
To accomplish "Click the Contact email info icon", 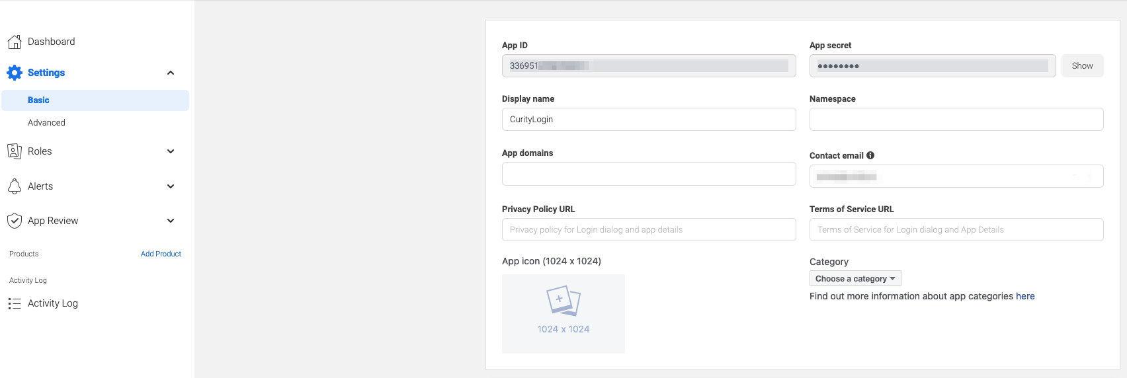I will click(x=870, y=155).
